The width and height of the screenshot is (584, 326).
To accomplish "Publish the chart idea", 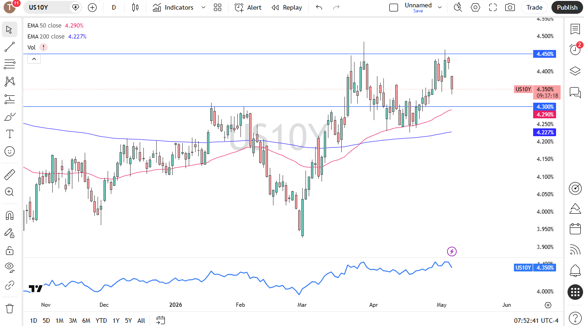I will click(568, 7).
